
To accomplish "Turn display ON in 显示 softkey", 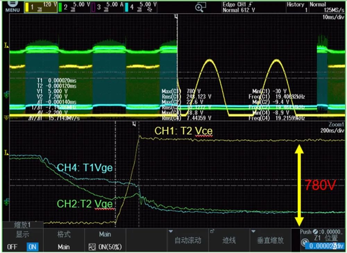I will point(32,247).
